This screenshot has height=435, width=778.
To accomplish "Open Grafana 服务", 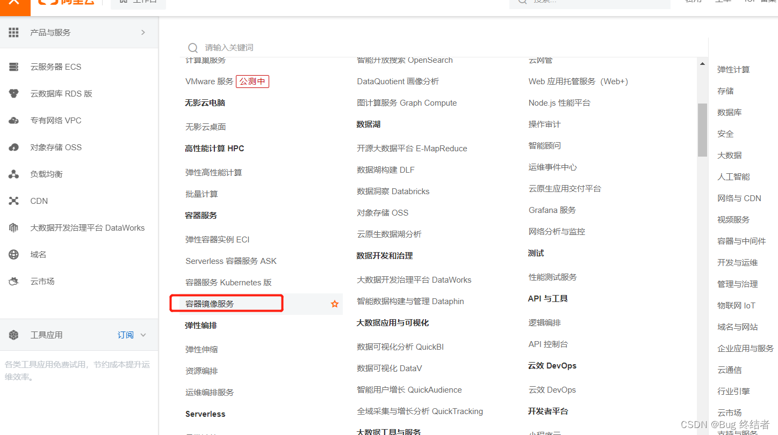I will pos(552,210).
